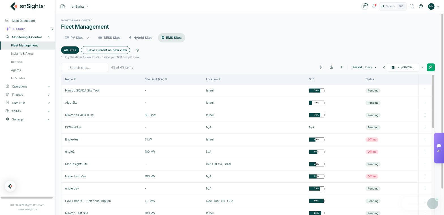Screen dimensions: 444x215
Task: Sort table by Site Limit (kW)
Action: point(156,79)
